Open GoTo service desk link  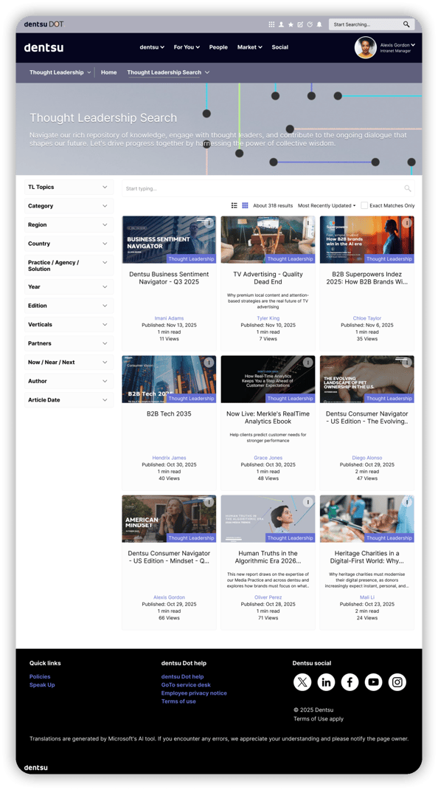[186, 685]
